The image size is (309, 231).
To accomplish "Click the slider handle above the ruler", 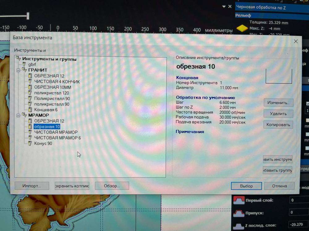I will coord(28,16).
